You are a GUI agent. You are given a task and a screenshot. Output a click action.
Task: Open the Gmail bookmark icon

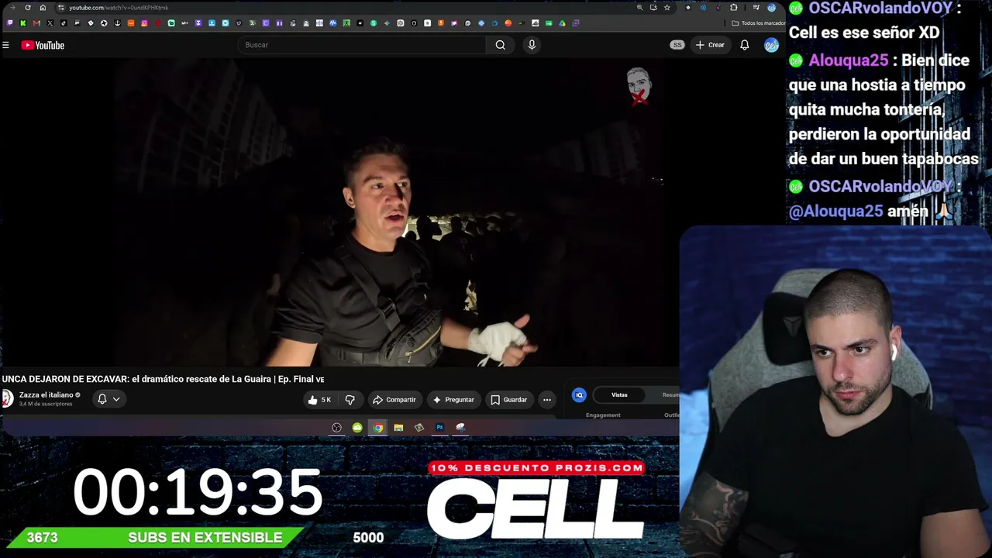36,23
